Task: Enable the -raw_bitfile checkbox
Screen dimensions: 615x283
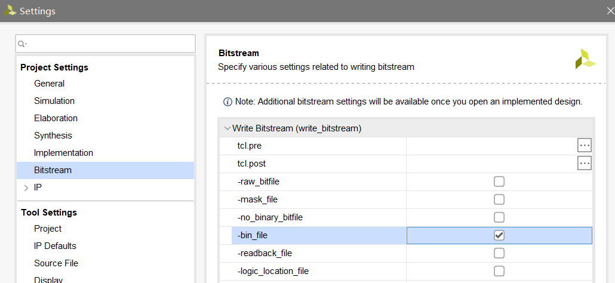Action: [x=499, y=182]
